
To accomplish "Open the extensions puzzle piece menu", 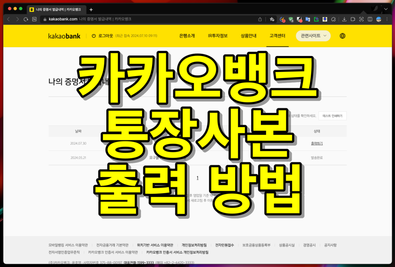I will (x=333, y=19).
